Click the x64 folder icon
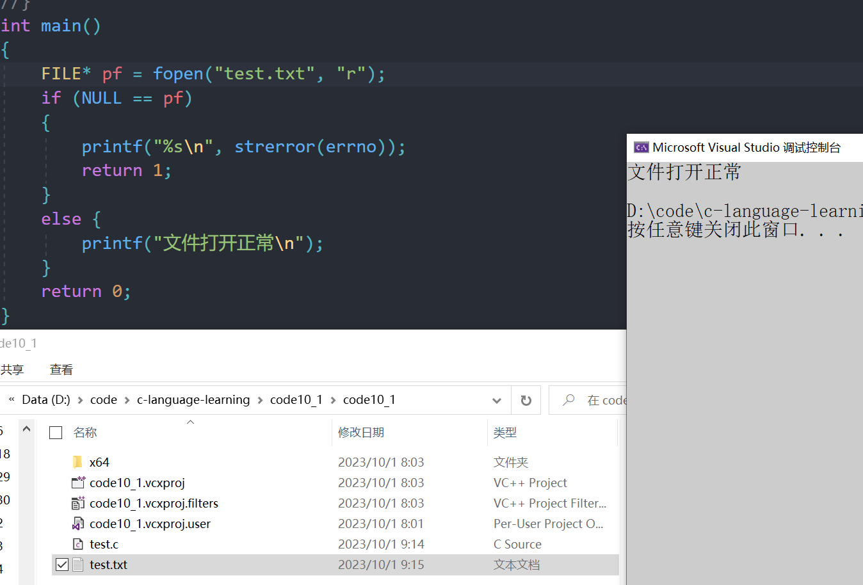Screen dimensions: 863x585 point(78,462)
